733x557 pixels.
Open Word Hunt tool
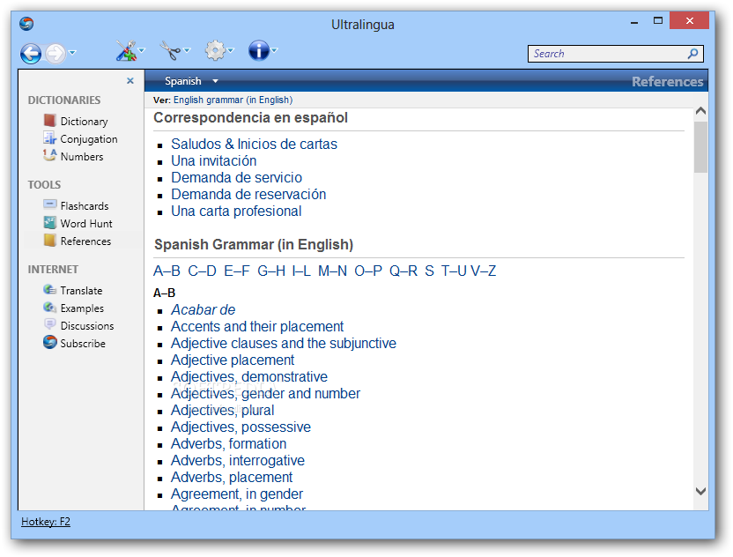tap(86, 224)
